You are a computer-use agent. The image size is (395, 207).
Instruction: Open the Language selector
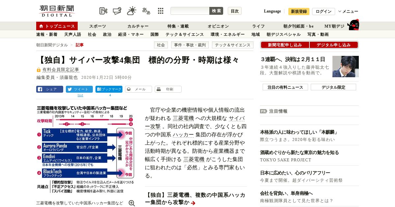pyautogui.click(x=272, y=11)
